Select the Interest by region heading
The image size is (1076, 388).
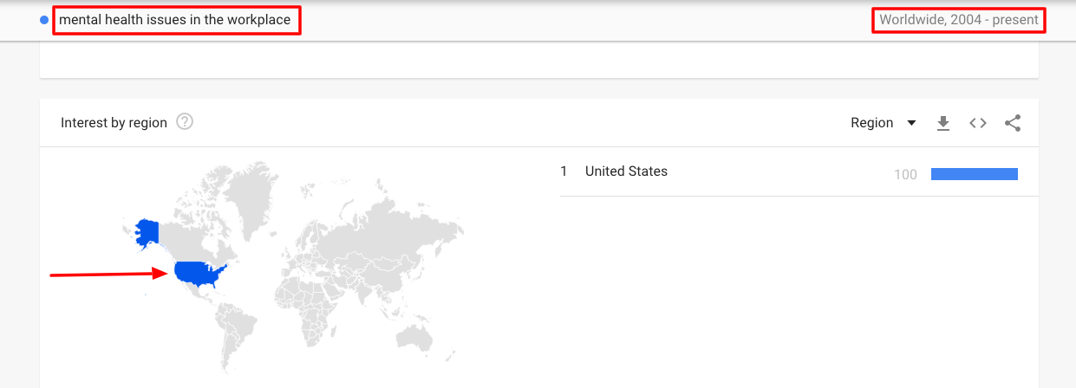[x=114, y=123]
